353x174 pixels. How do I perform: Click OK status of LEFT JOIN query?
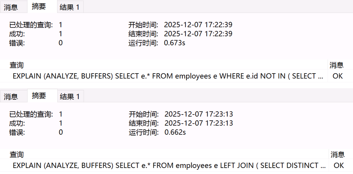coord(339,165)
